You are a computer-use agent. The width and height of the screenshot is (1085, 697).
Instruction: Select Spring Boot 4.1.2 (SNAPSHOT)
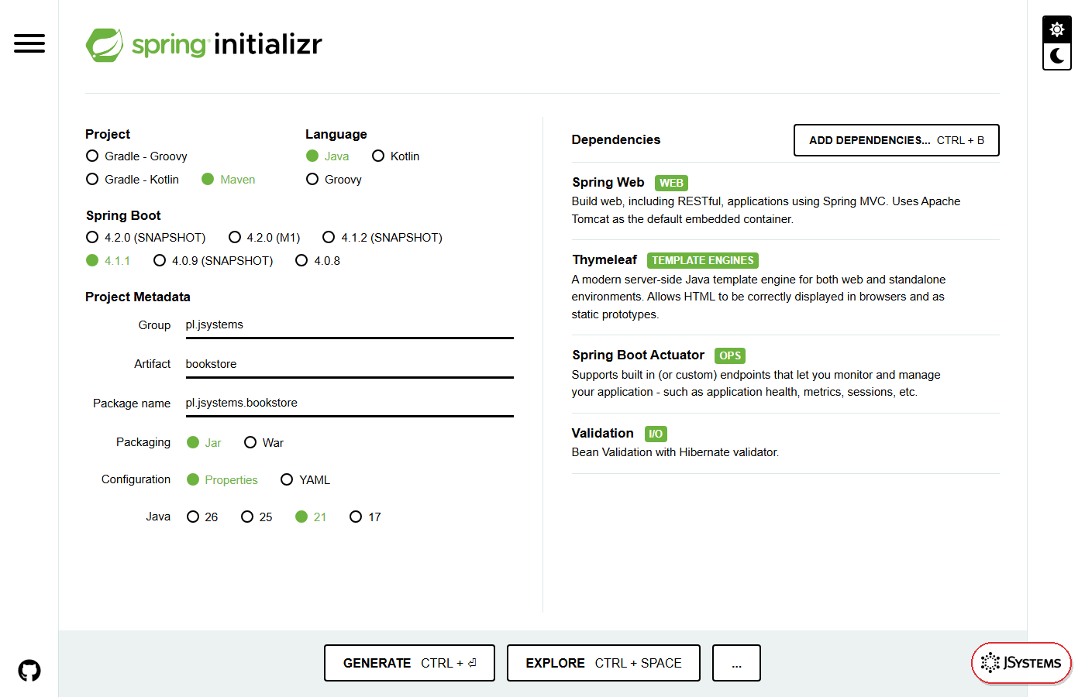click(x=383, y=238)
